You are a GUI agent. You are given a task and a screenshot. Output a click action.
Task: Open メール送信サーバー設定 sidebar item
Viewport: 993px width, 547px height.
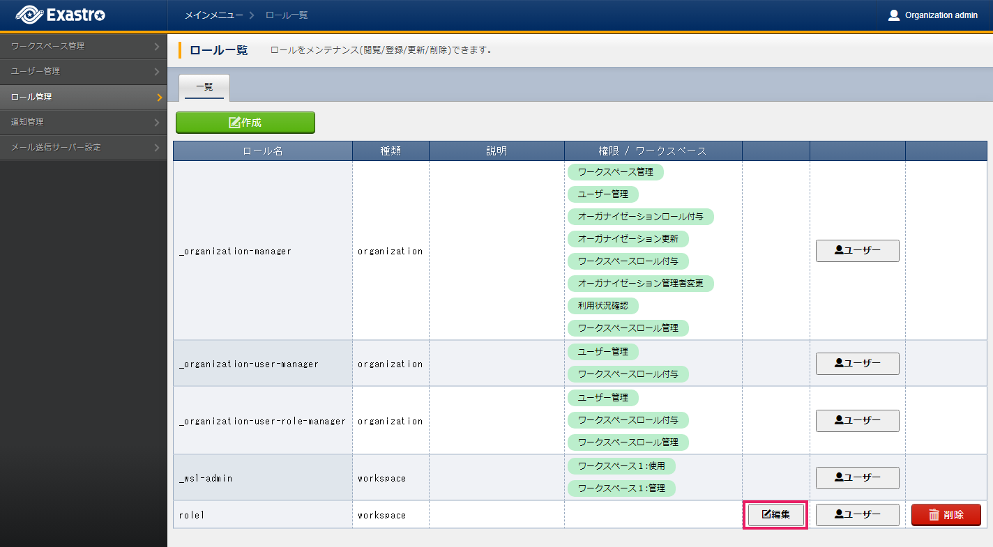pyautogui.click(x=84, y=147)
